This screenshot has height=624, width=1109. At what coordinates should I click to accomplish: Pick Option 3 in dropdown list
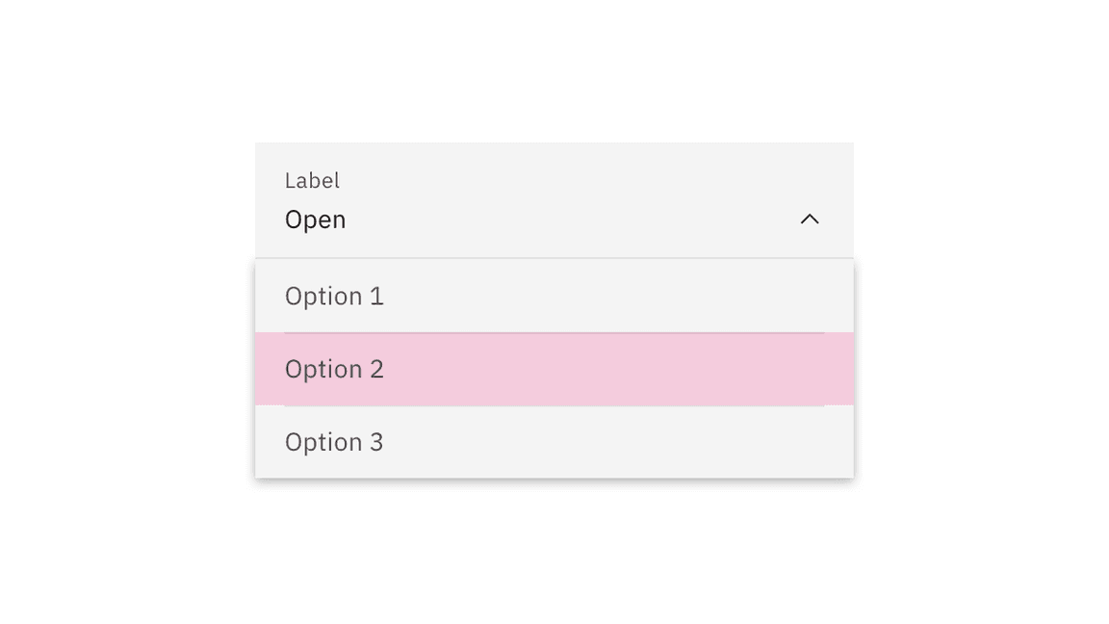coord(554,442)
